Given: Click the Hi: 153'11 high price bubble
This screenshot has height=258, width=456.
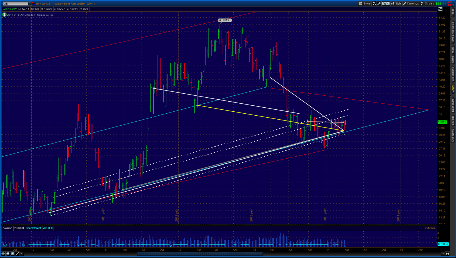Looking at the screenshot, I should coord(225,21).
